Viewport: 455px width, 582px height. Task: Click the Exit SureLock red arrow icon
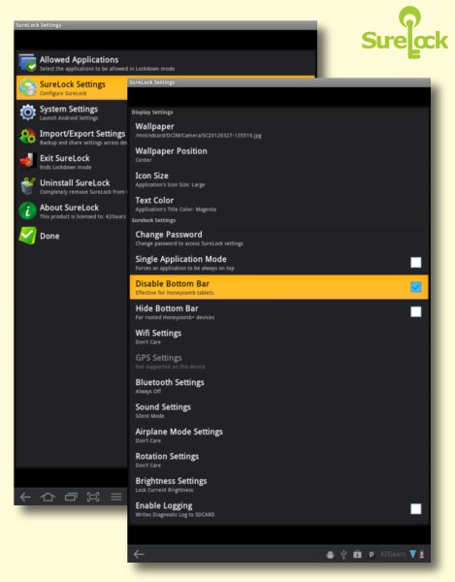point(27,161)
